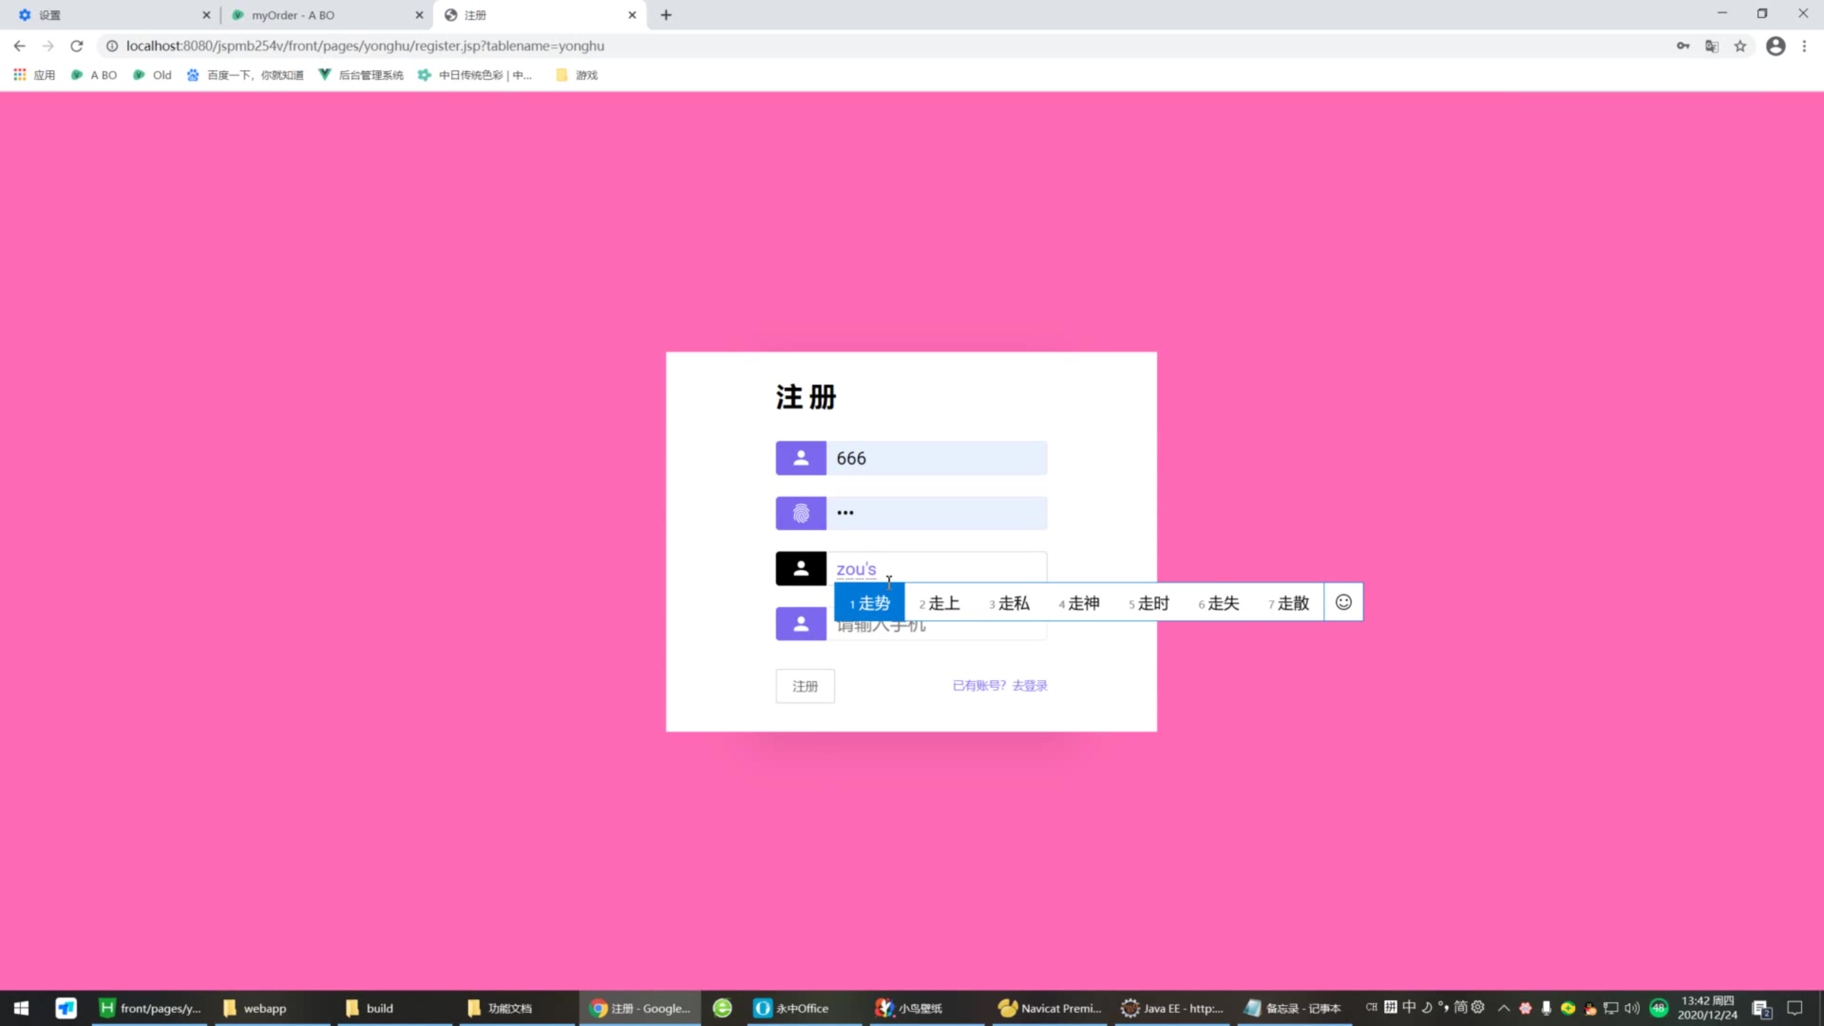Screen dimensions: 1824x1026
Task: Click fingerprint icon beside password field
Action: [800, 513]
